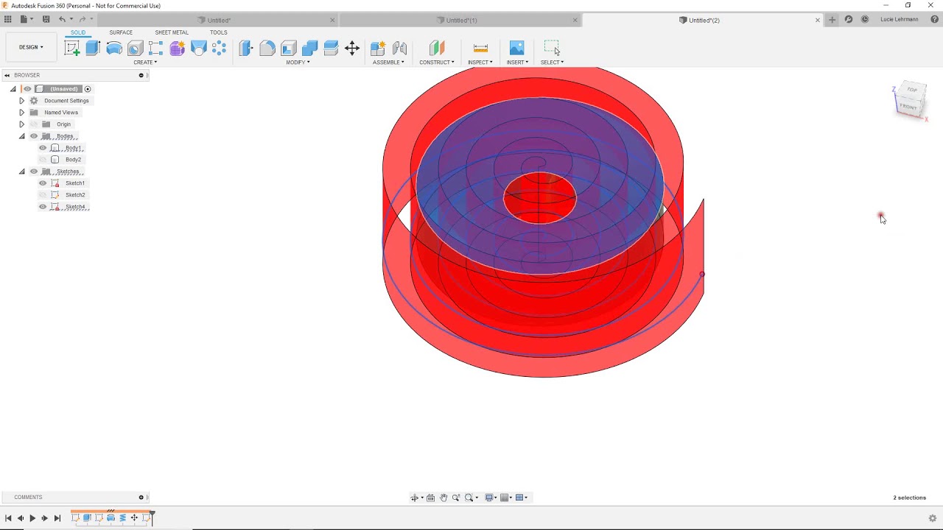Select the Offset Plane construct tool
This screenshot has width=943, height=530.
(437, 49)
